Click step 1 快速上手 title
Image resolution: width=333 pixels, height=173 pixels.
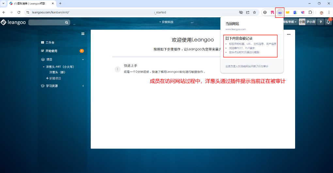pos(131,66)
